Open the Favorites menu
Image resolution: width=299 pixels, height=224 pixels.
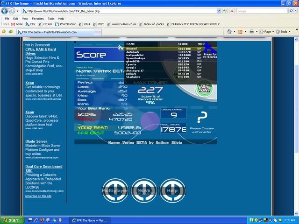point(37,19)
